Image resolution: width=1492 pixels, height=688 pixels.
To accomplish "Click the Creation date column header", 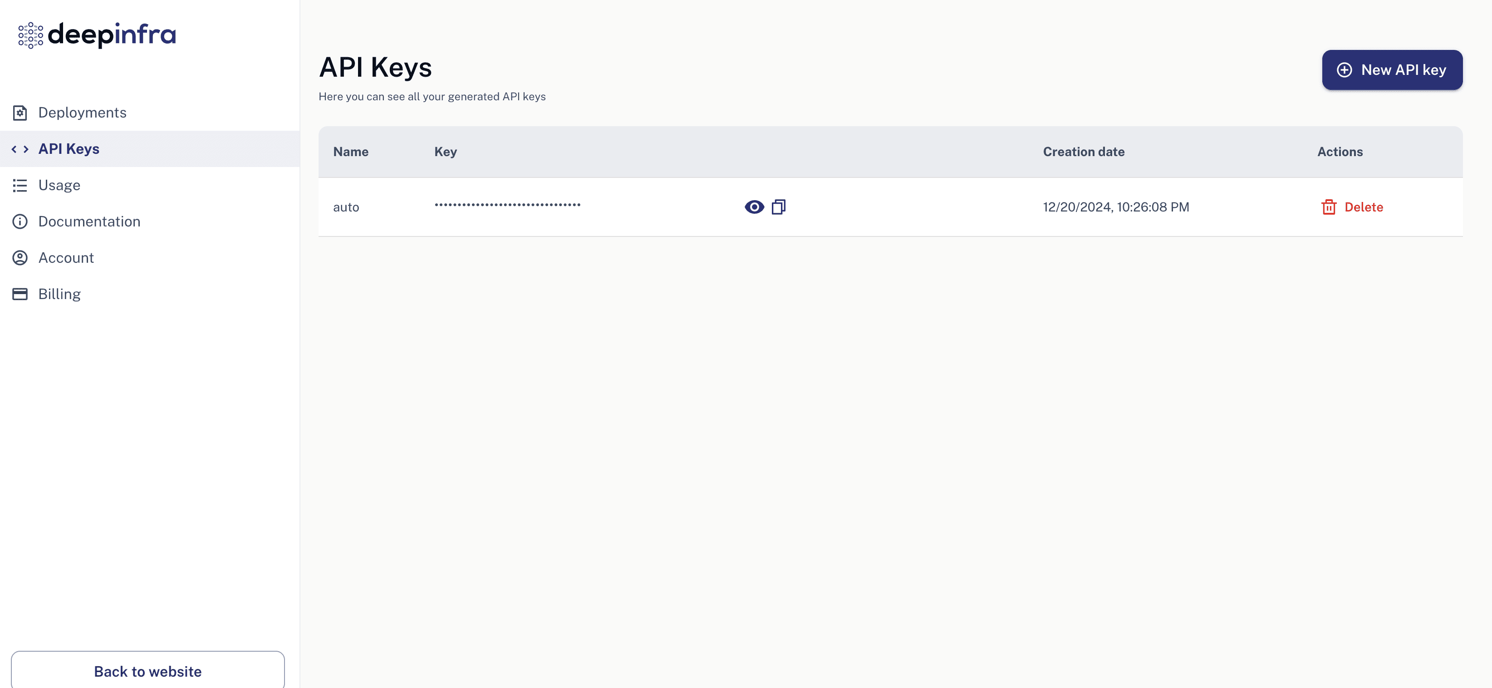I will click(1084, 151).
